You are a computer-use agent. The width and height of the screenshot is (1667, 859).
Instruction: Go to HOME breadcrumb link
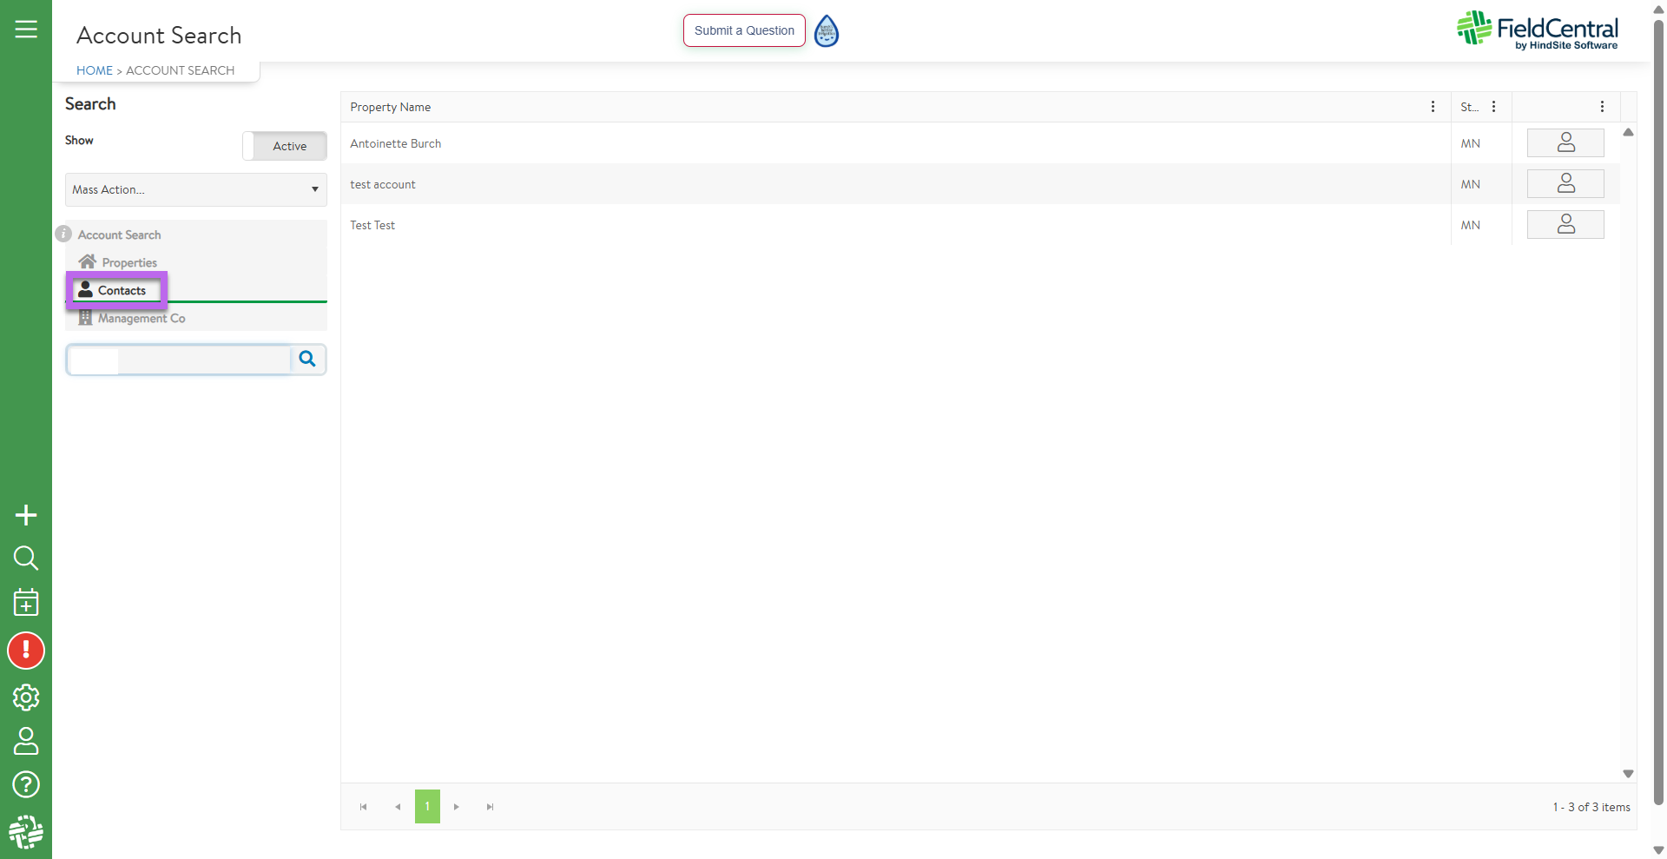[x=95, y=70]
